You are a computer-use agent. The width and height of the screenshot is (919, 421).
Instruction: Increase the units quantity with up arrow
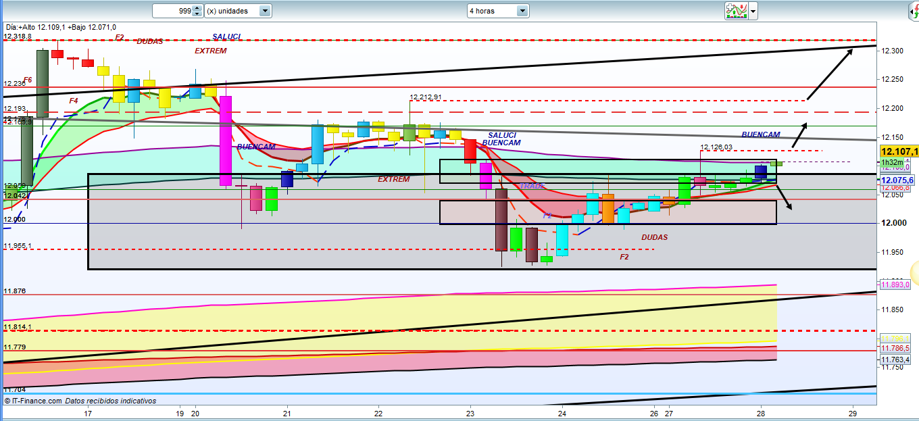click(x=197, y=8)
